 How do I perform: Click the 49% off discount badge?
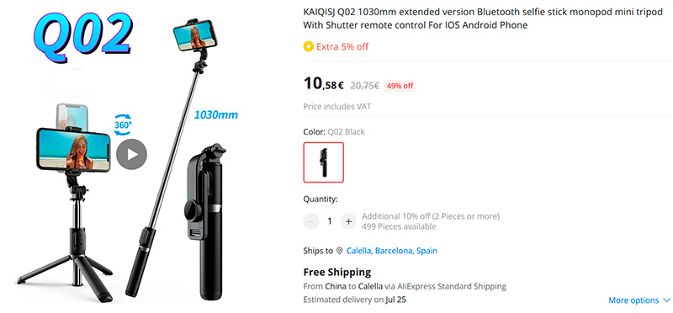coord(400,86)
